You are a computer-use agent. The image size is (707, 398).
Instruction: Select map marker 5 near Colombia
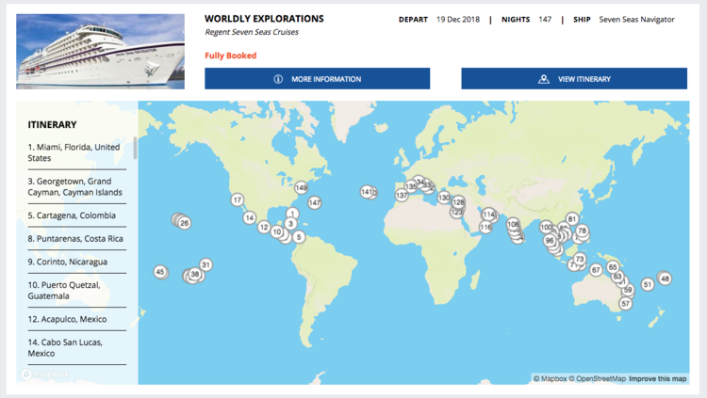click(299, 237)
